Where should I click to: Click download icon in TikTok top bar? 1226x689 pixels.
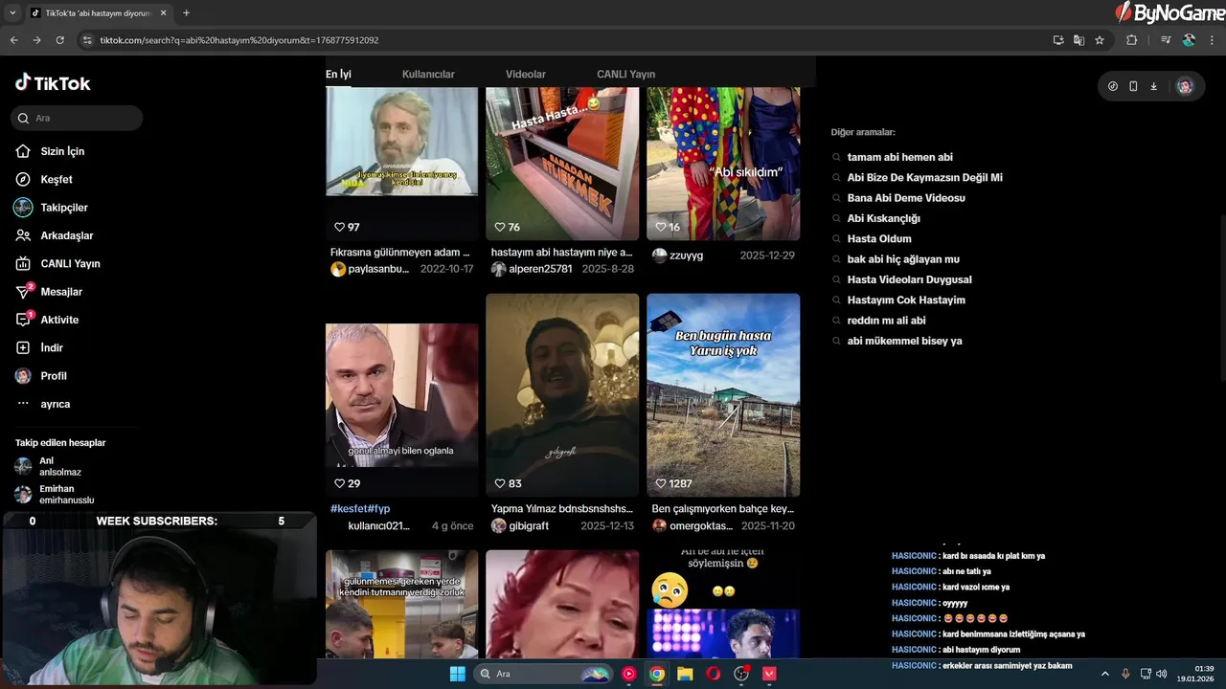click(1153, 86)
